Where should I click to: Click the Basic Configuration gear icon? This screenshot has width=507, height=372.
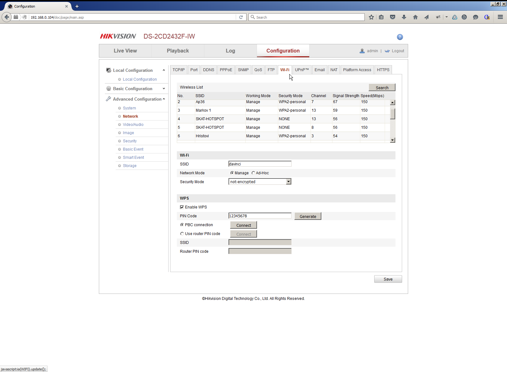(x=109, y=89)
